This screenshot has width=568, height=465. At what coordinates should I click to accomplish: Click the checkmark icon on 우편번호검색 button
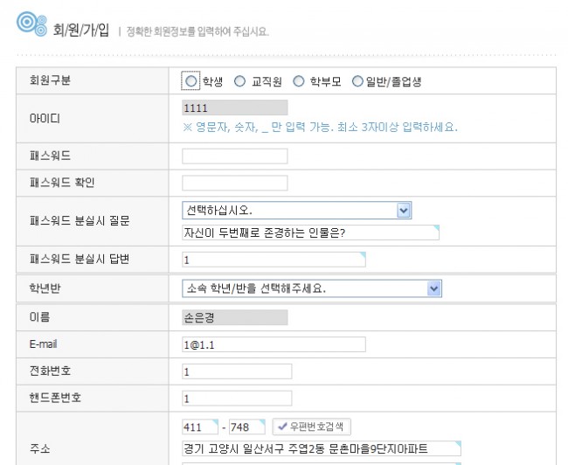pos(281,427)
